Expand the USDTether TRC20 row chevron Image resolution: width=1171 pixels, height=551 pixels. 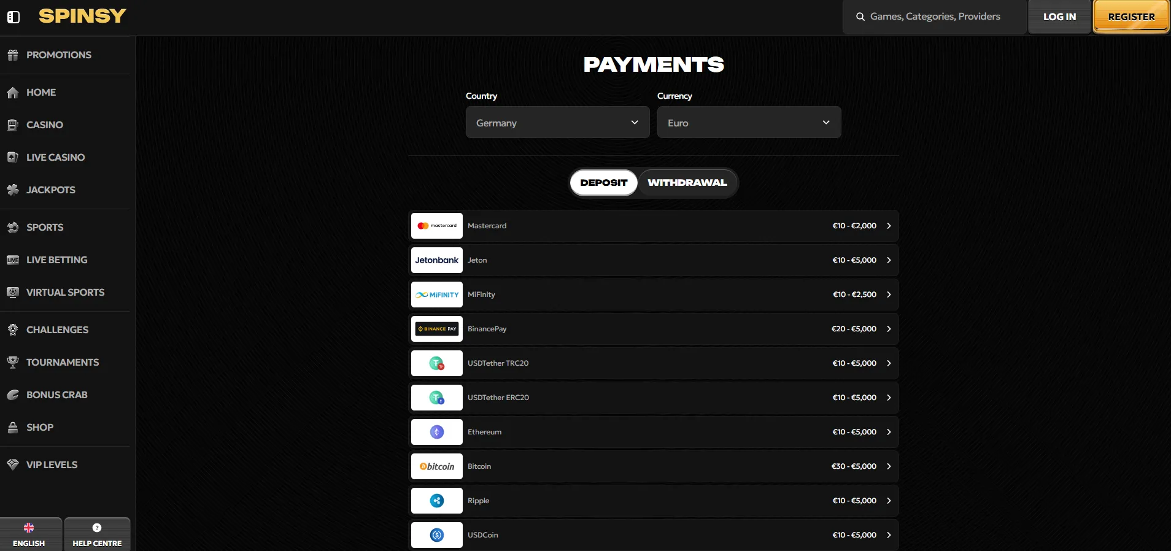[x=889, y=363]
